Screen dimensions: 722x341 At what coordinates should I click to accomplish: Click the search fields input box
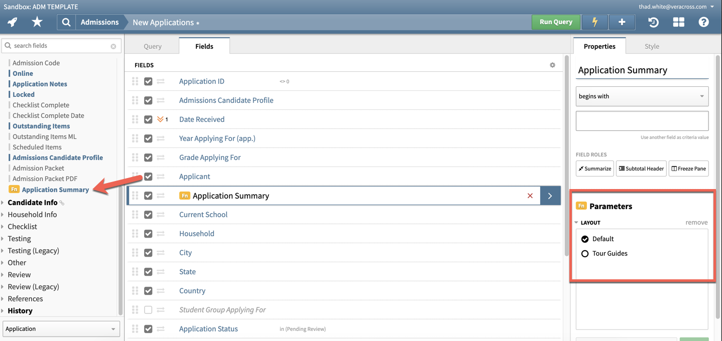pos(60,45)
